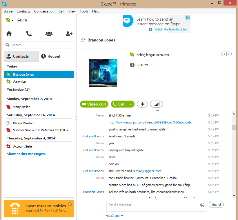The height and width of the screenshot is (220, 238).
Task: Click the Call me Brandy name at 5:19 PM
Action: 94,136
